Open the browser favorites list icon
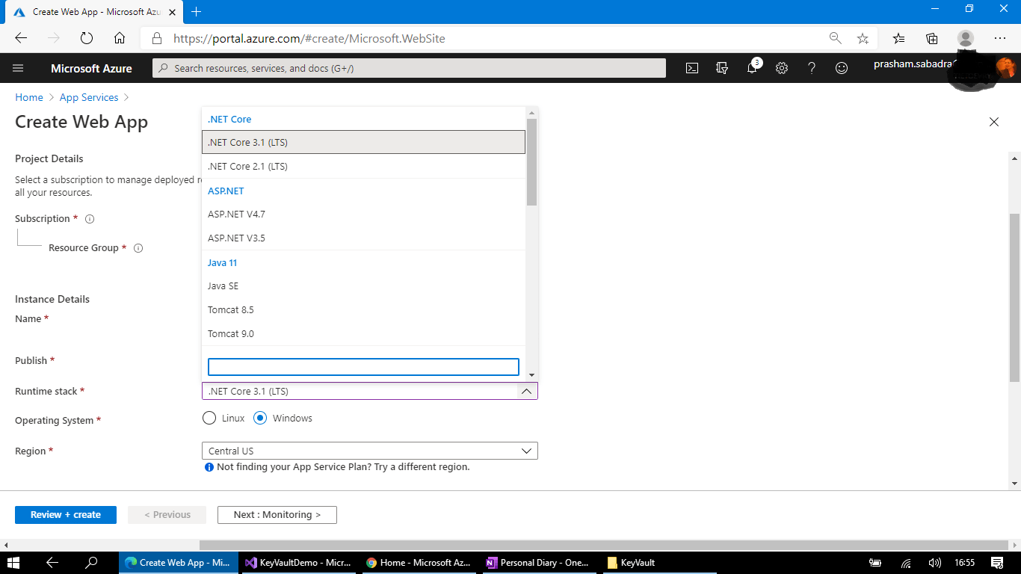 (898, 38)
